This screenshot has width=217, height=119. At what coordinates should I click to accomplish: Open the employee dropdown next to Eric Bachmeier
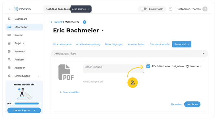click(x=103, y=30)
